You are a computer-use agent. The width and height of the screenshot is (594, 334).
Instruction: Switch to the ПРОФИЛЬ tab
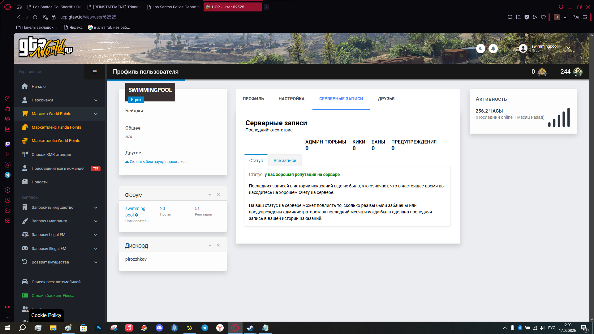(x=253, y=99)
